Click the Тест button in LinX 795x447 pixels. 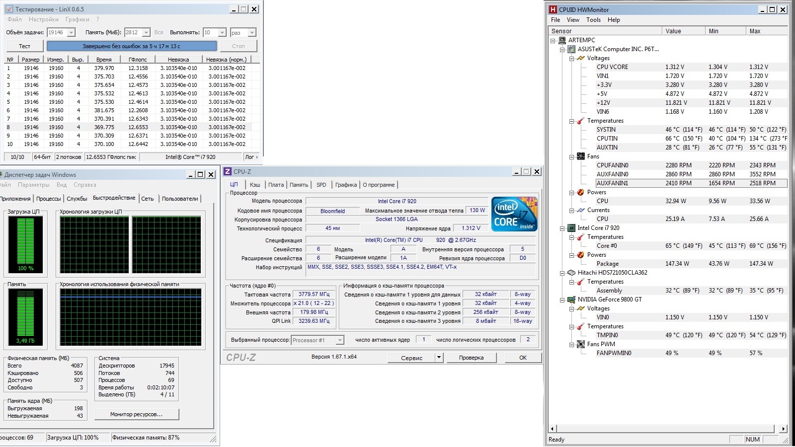[x=24, y=46]
